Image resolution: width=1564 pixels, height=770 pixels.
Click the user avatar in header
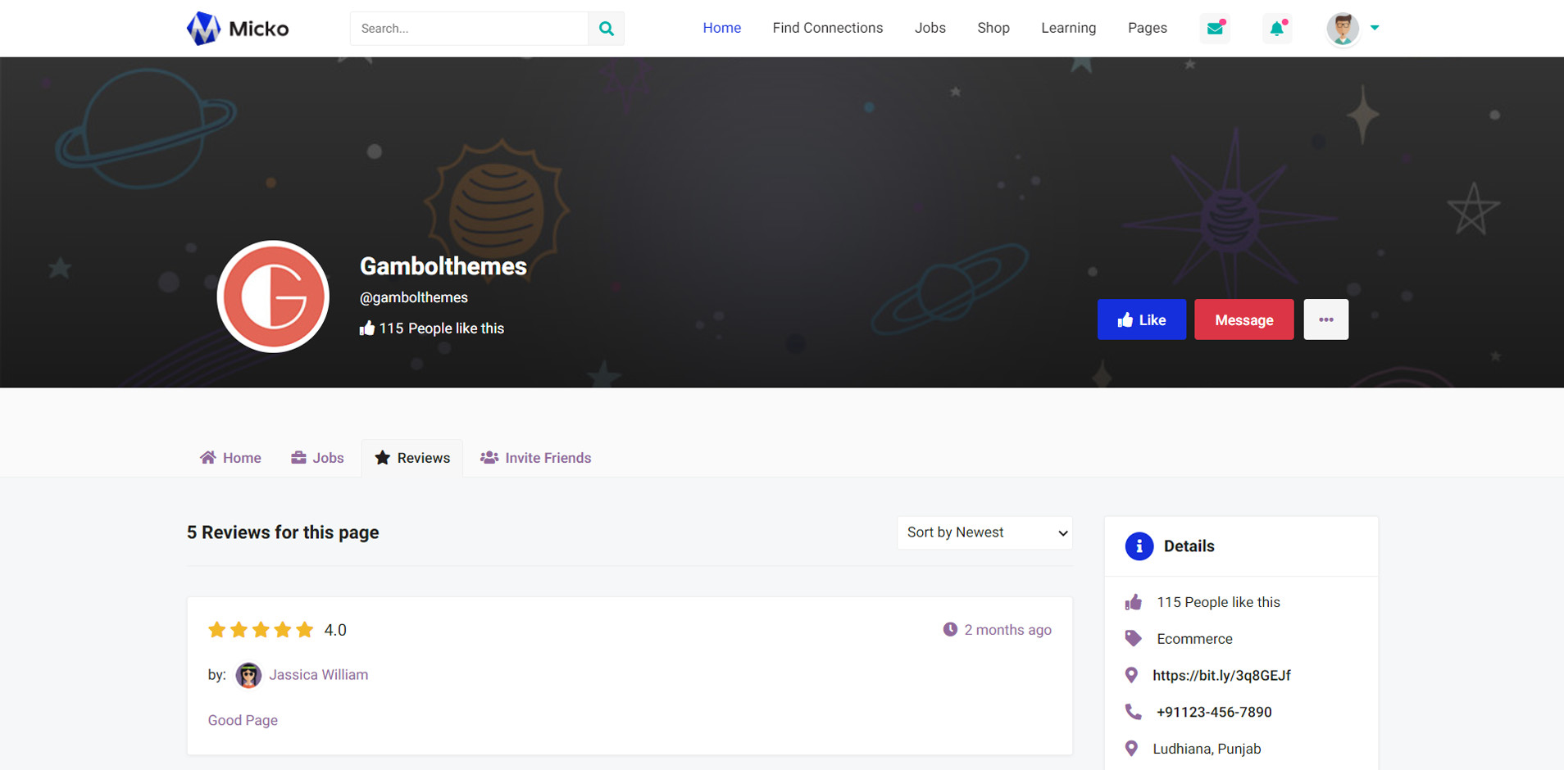pyautogui.click(x=1342, y=29)
